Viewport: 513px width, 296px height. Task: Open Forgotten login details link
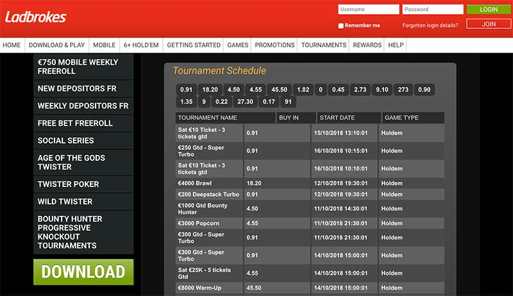[x=430, y=26]
